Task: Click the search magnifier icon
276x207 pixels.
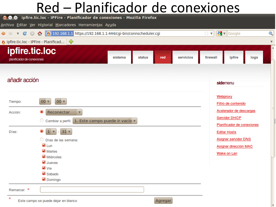Action: click(x=271, y=33)
